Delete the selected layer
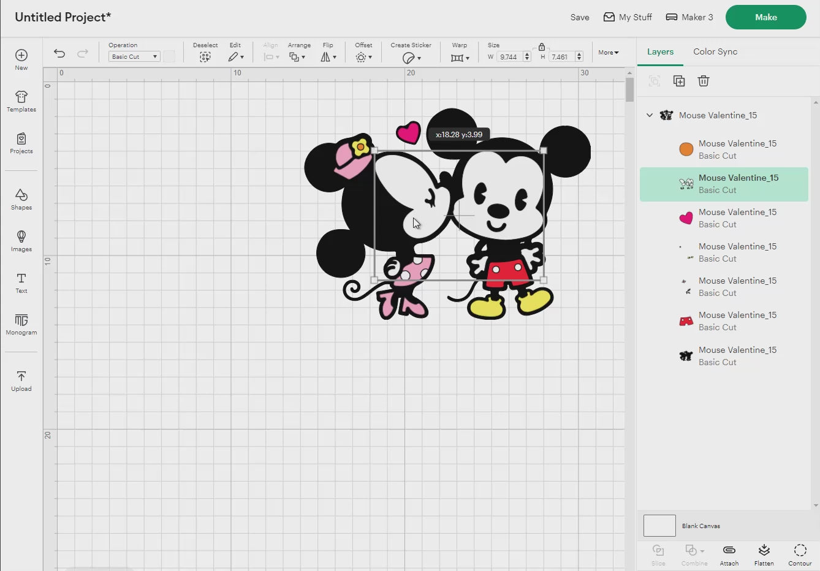 pyautogui.click(x=704, y=81)
